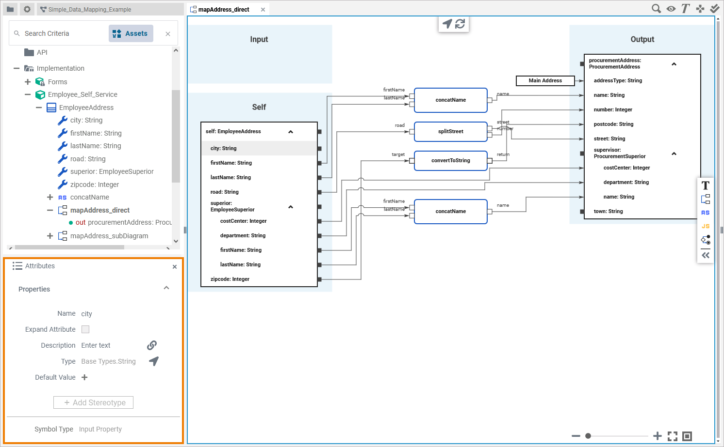The width and height of the screenshot is (724, 447).
Task: Run diagram validation with the double-check icon
Action: pos(714,8)
